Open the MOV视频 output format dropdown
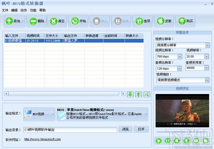The image size is (214, 149). coord(39,114)
